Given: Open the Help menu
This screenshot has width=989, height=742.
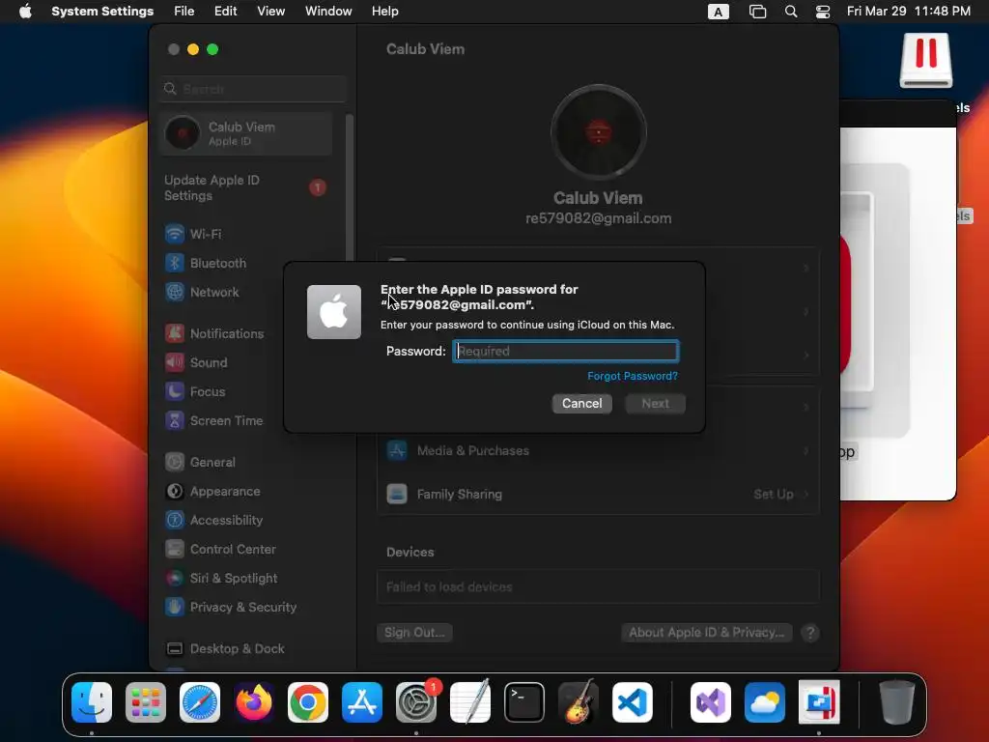Looking at the screenshot, I should [x=384, y=12].
